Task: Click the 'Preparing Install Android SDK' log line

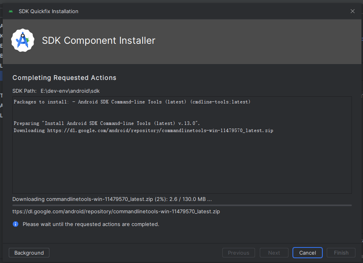Action: point(106,123)
